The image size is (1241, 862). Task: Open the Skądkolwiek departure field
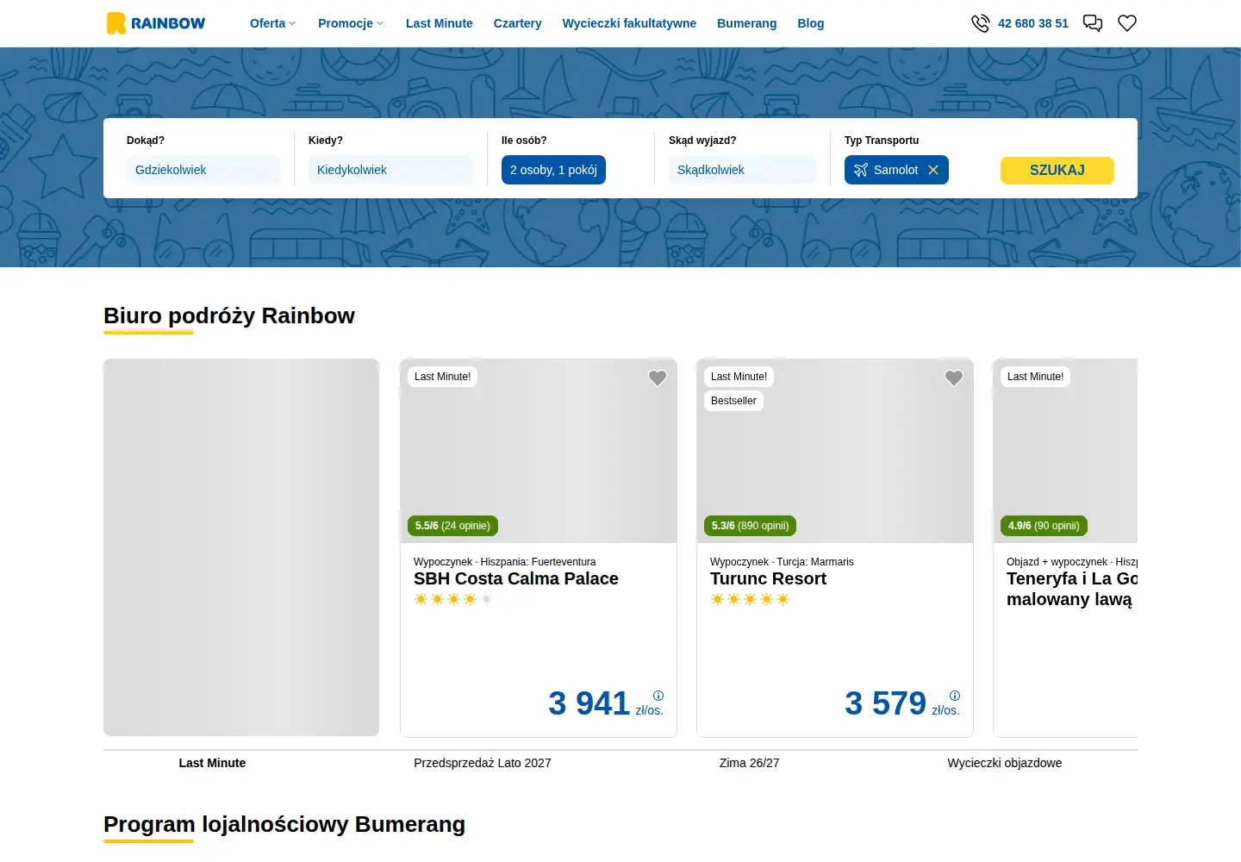pos(742,170)
